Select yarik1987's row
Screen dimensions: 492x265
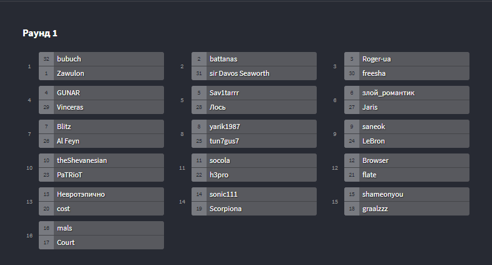254,127
